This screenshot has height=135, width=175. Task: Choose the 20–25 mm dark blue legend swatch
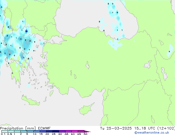point(49,131)
